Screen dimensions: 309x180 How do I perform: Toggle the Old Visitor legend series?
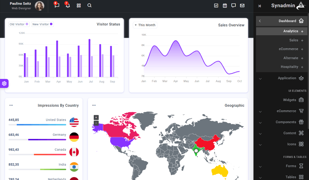tap(19, 24)
